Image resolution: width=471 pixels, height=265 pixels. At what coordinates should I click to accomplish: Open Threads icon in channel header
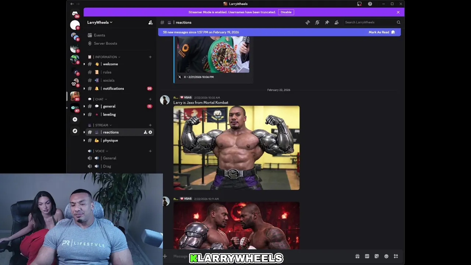[x=308, y=22]
